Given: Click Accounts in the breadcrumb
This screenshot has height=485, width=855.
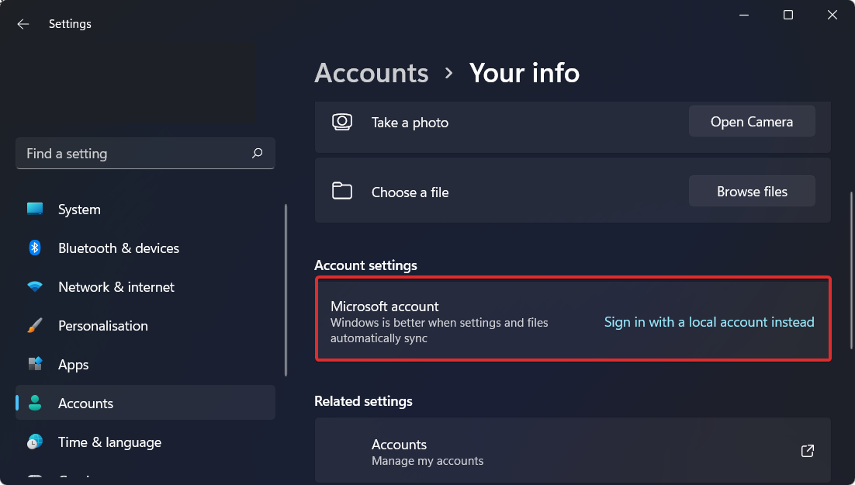Looking at the screenshot, I should 372,73.
